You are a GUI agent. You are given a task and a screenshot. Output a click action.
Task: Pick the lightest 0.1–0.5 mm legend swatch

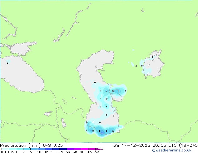click(x=5, y=149)
